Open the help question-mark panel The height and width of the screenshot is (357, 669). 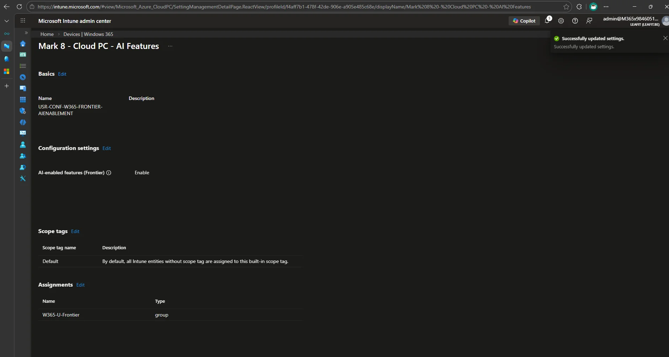coord(575,21)
